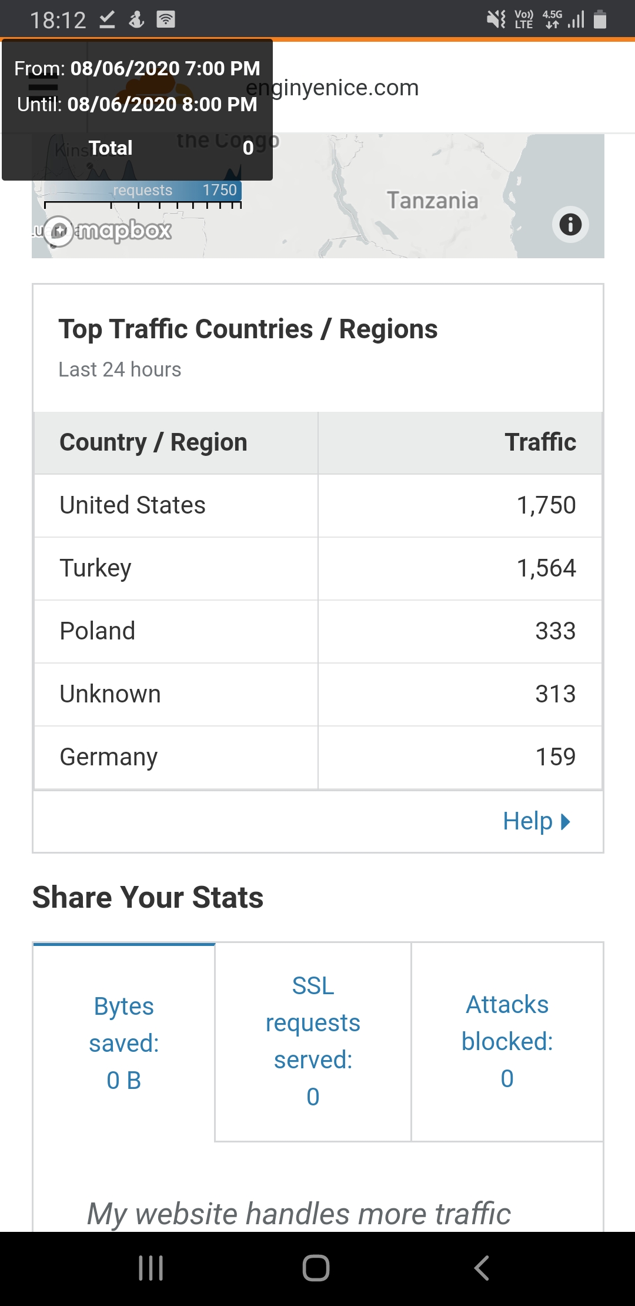The image size is (635, 1306).
Task: Select the SSL requests served tab
Action: (313, 1041)
